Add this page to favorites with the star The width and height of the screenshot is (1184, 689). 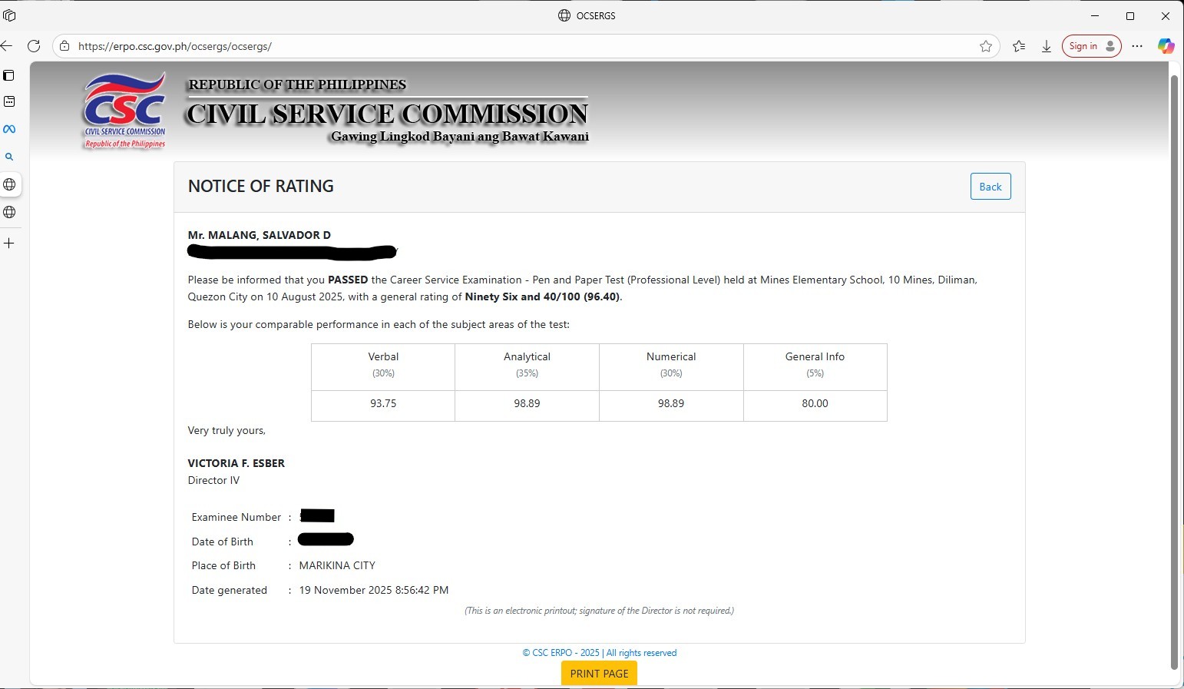coord(986,46)
